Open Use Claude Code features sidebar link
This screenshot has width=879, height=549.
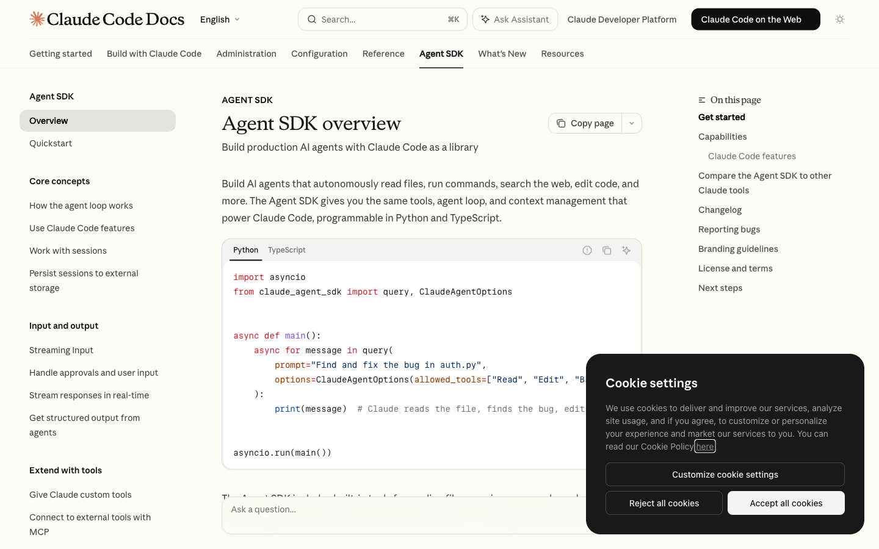(x=82, y=228)
